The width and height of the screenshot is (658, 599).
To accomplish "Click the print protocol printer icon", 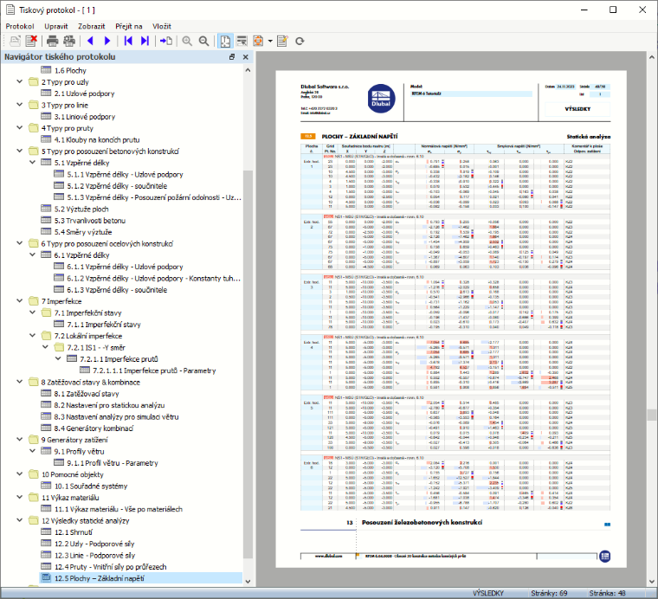I will 53,41.
